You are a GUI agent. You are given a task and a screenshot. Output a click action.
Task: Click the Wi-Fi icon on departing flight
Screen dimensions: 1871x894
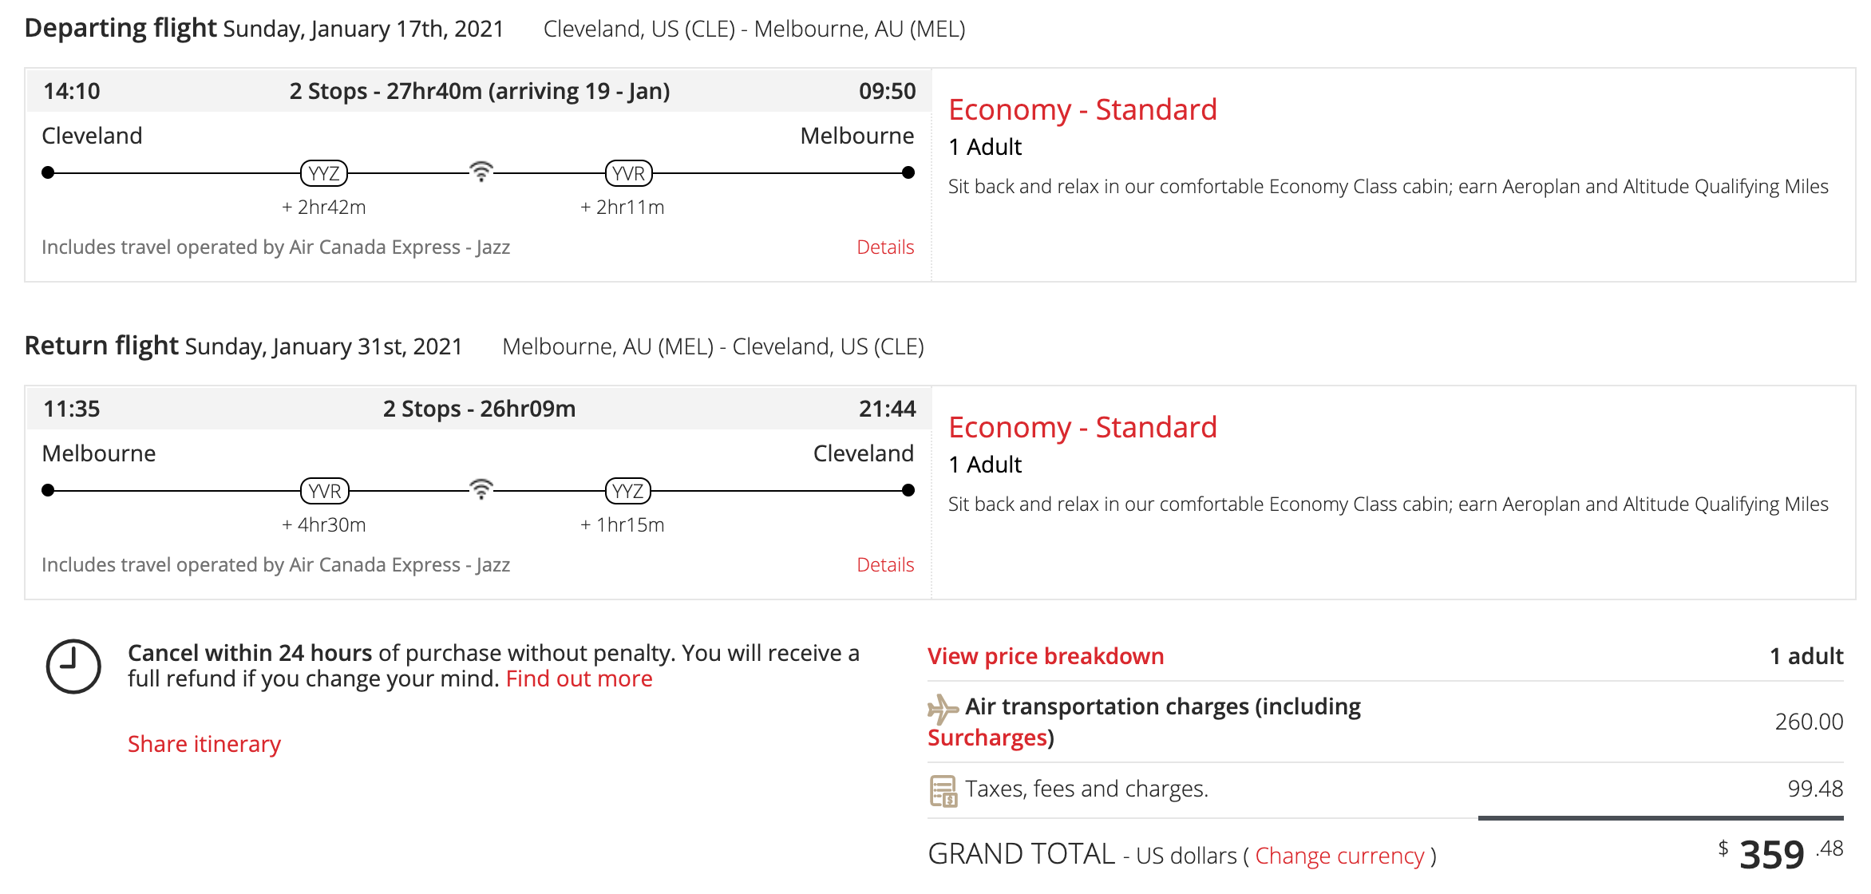coord(481,172)
